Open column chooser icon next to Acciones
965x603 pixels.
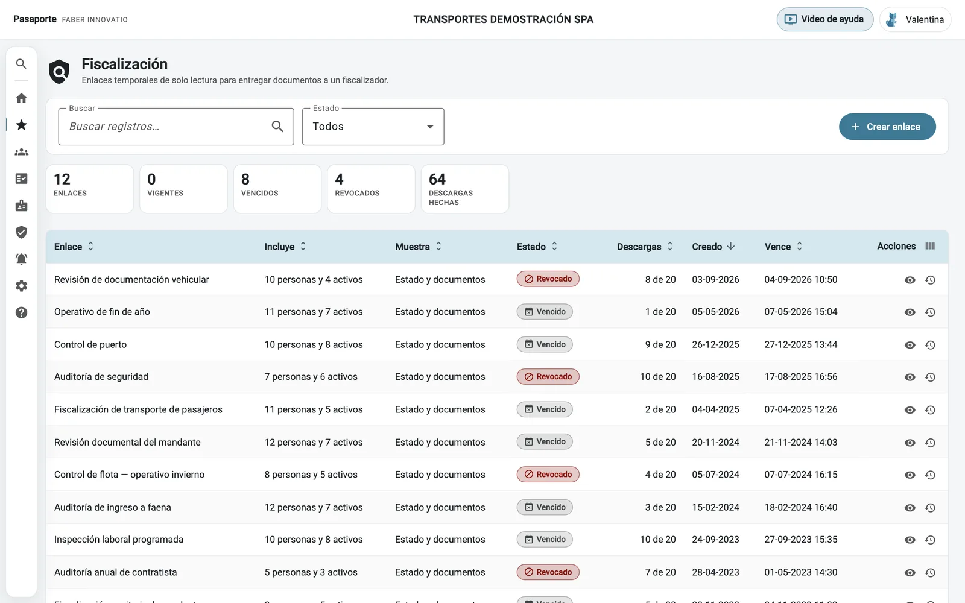pyautogui.click(x=930, y=246)
